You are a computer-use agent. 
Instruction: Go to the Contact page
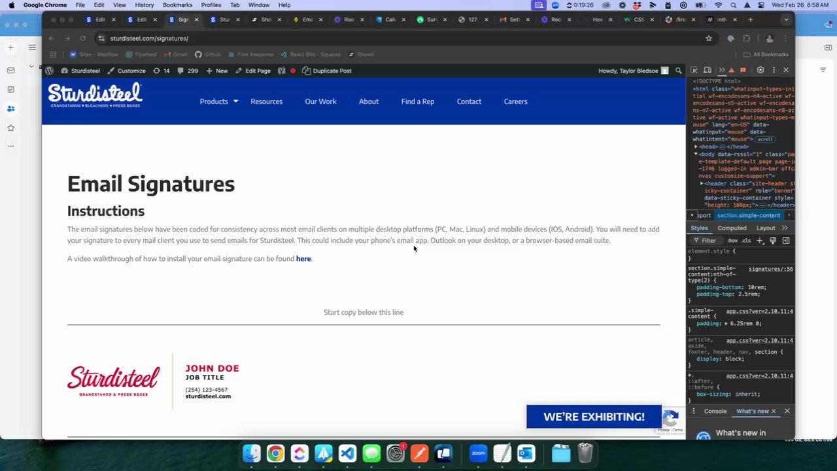469,101
